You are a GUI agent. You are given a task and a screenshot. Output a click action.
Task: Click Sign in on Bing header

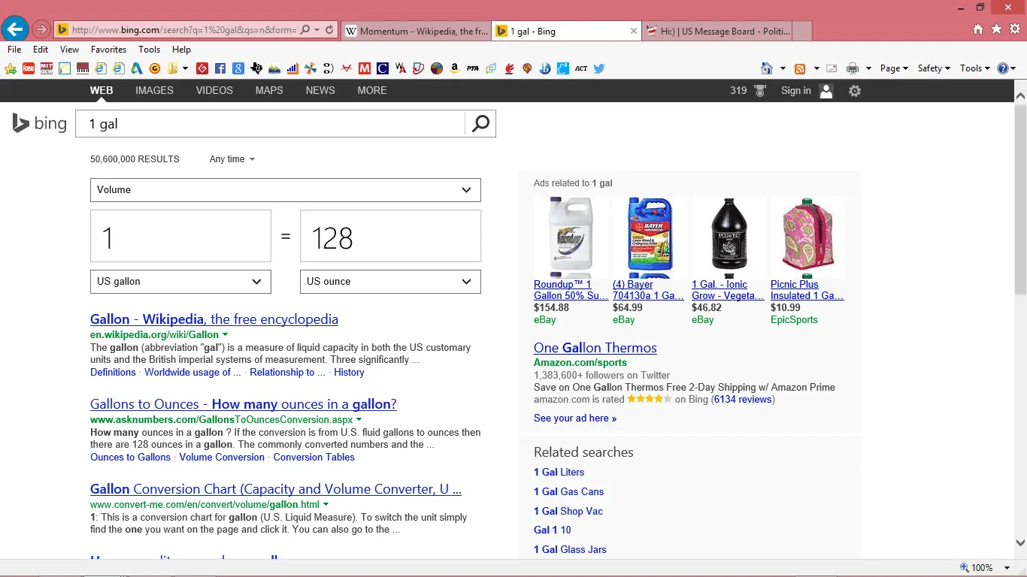(x=795, y=90)
